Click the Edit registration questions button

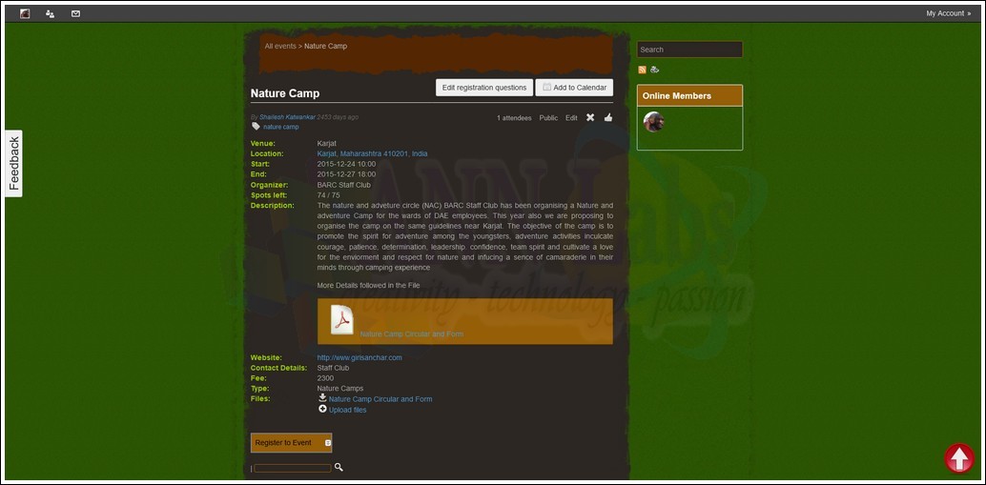click(483, 88)
